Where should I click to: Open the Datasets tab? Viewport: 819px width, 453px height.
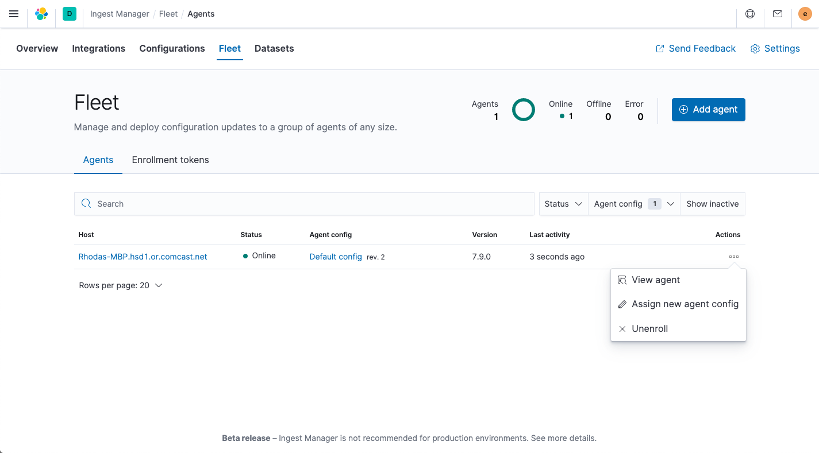pyautogui.click(x=274, y=48)
